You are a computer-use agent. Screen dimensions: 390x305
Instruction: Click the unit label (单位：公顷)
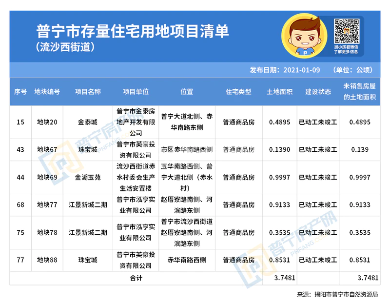click(352, 69)
